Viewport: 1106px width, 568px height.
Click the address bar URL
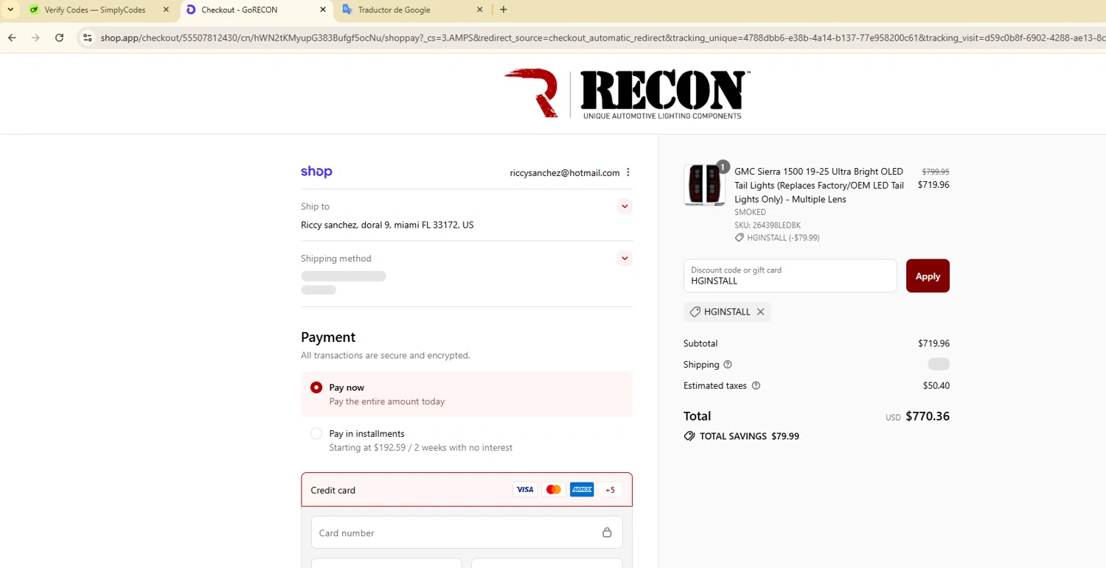tap(601, 38)
